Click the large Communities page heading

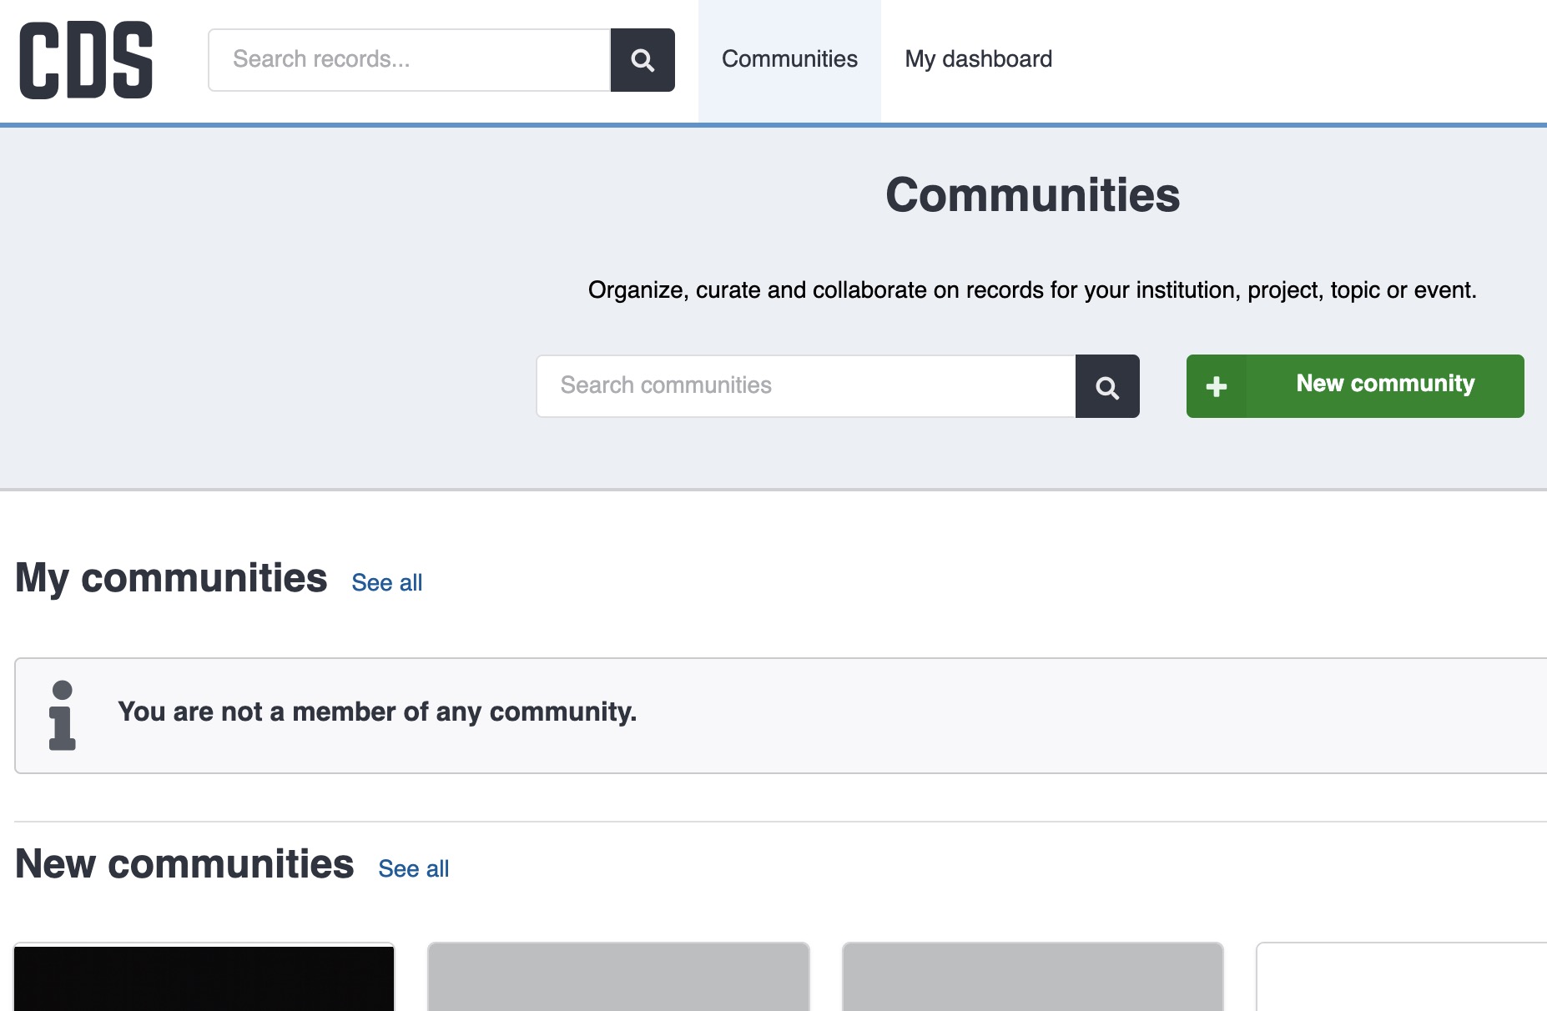1032,195
